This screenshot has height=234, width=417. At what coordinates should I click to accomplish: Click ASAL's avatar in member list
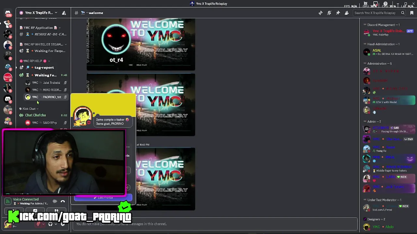click(367, 52)
